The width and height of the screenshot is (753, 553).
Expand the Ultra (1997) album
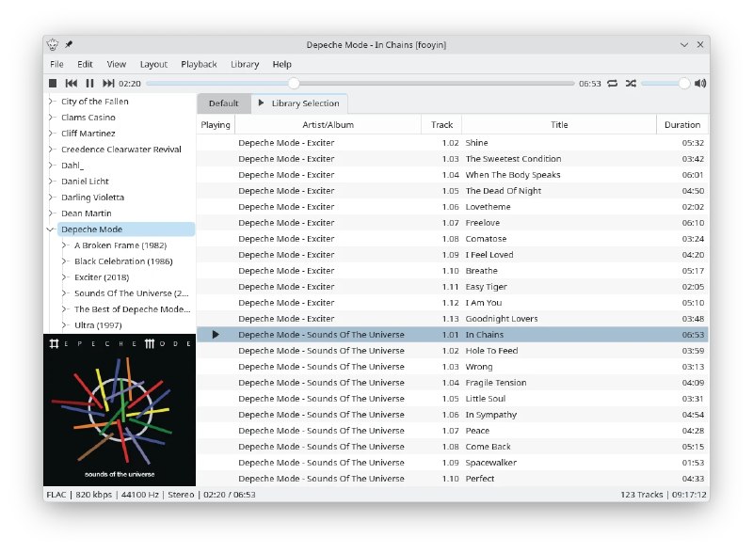coord(65,325)
